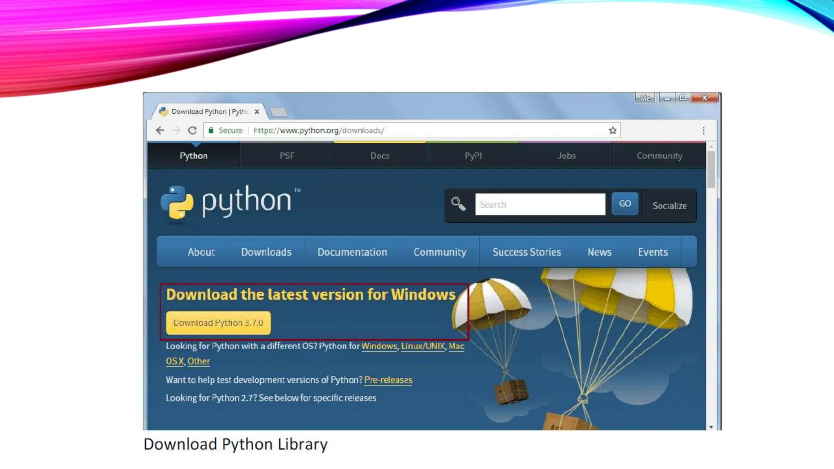Open a new tab with the tab button

(279, 112)
